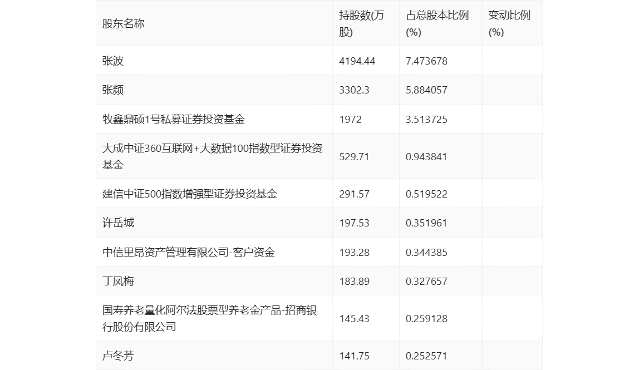Select 牧鑫鼎硕1号私募证券投资基金 row name
Viewport: 639px width, 370px height.
pyautogui.click(x=174, y=119)
